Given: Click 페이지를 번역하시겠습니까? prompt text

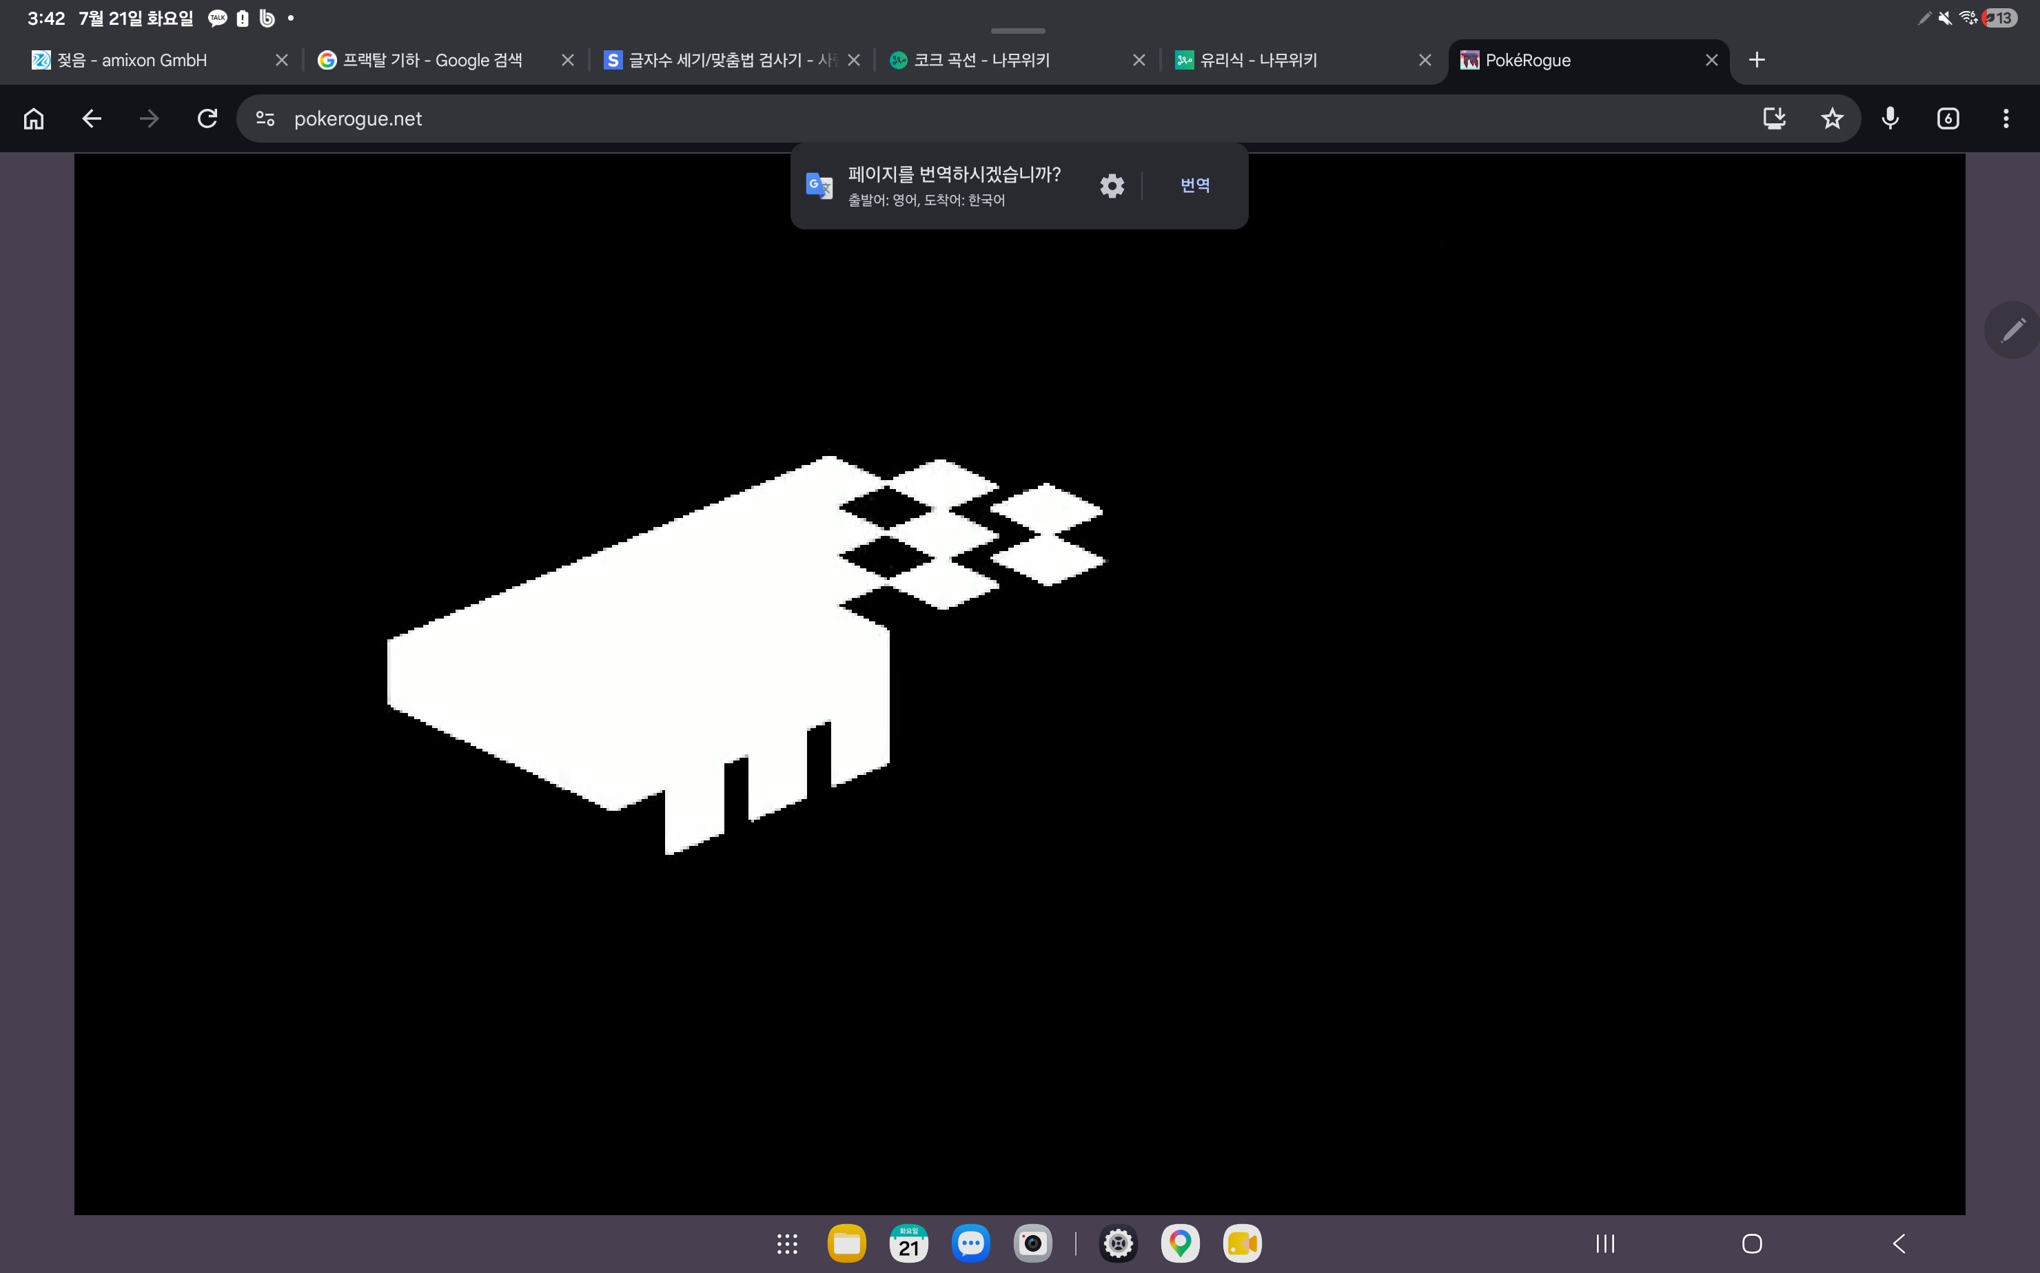Looking at the screenshot, I should pyautogui.click(x=955, y=174).
